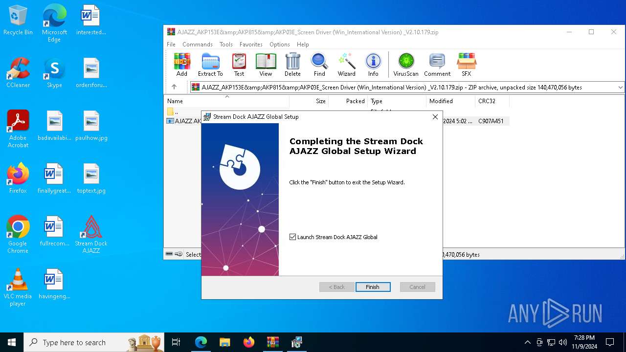
Task: Open the notification center icon
Action: point(610,342)
